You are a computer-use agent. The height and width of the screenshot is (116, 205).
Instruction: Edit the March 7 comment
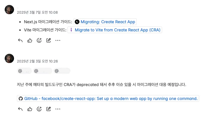pos(48,40)
